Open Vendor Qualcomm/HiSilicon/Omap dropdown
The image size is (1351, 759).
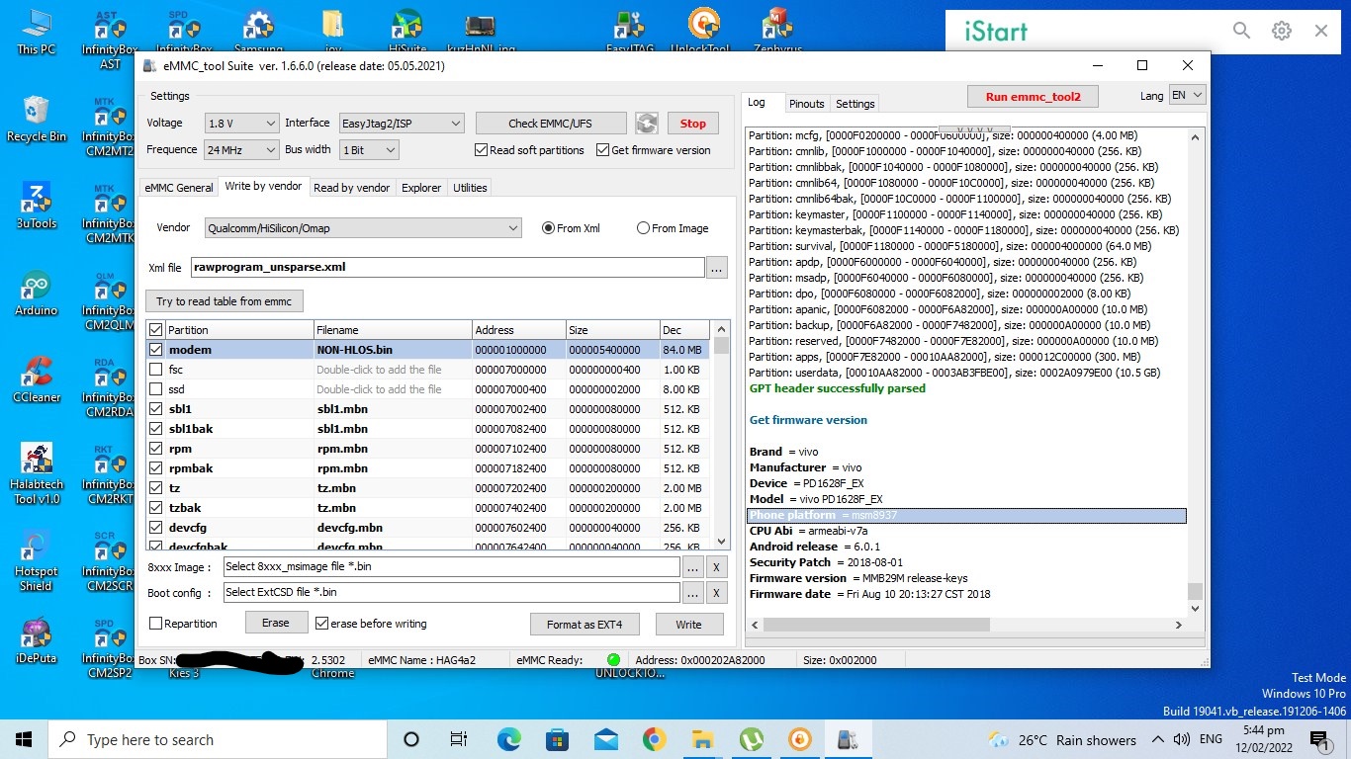tap(363, 228)
